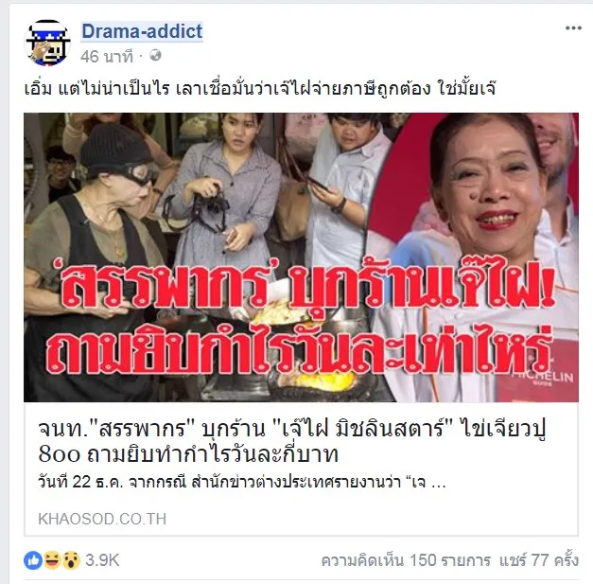Click the globe public privacy icon
This screenshot has width=593, height=584.
tap(155, 56)
